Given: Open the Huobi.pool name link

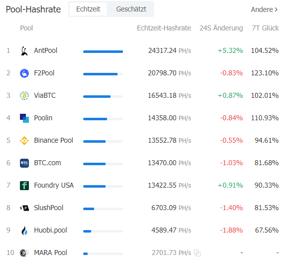Looking at the screenshot, I should click(50, 230).
